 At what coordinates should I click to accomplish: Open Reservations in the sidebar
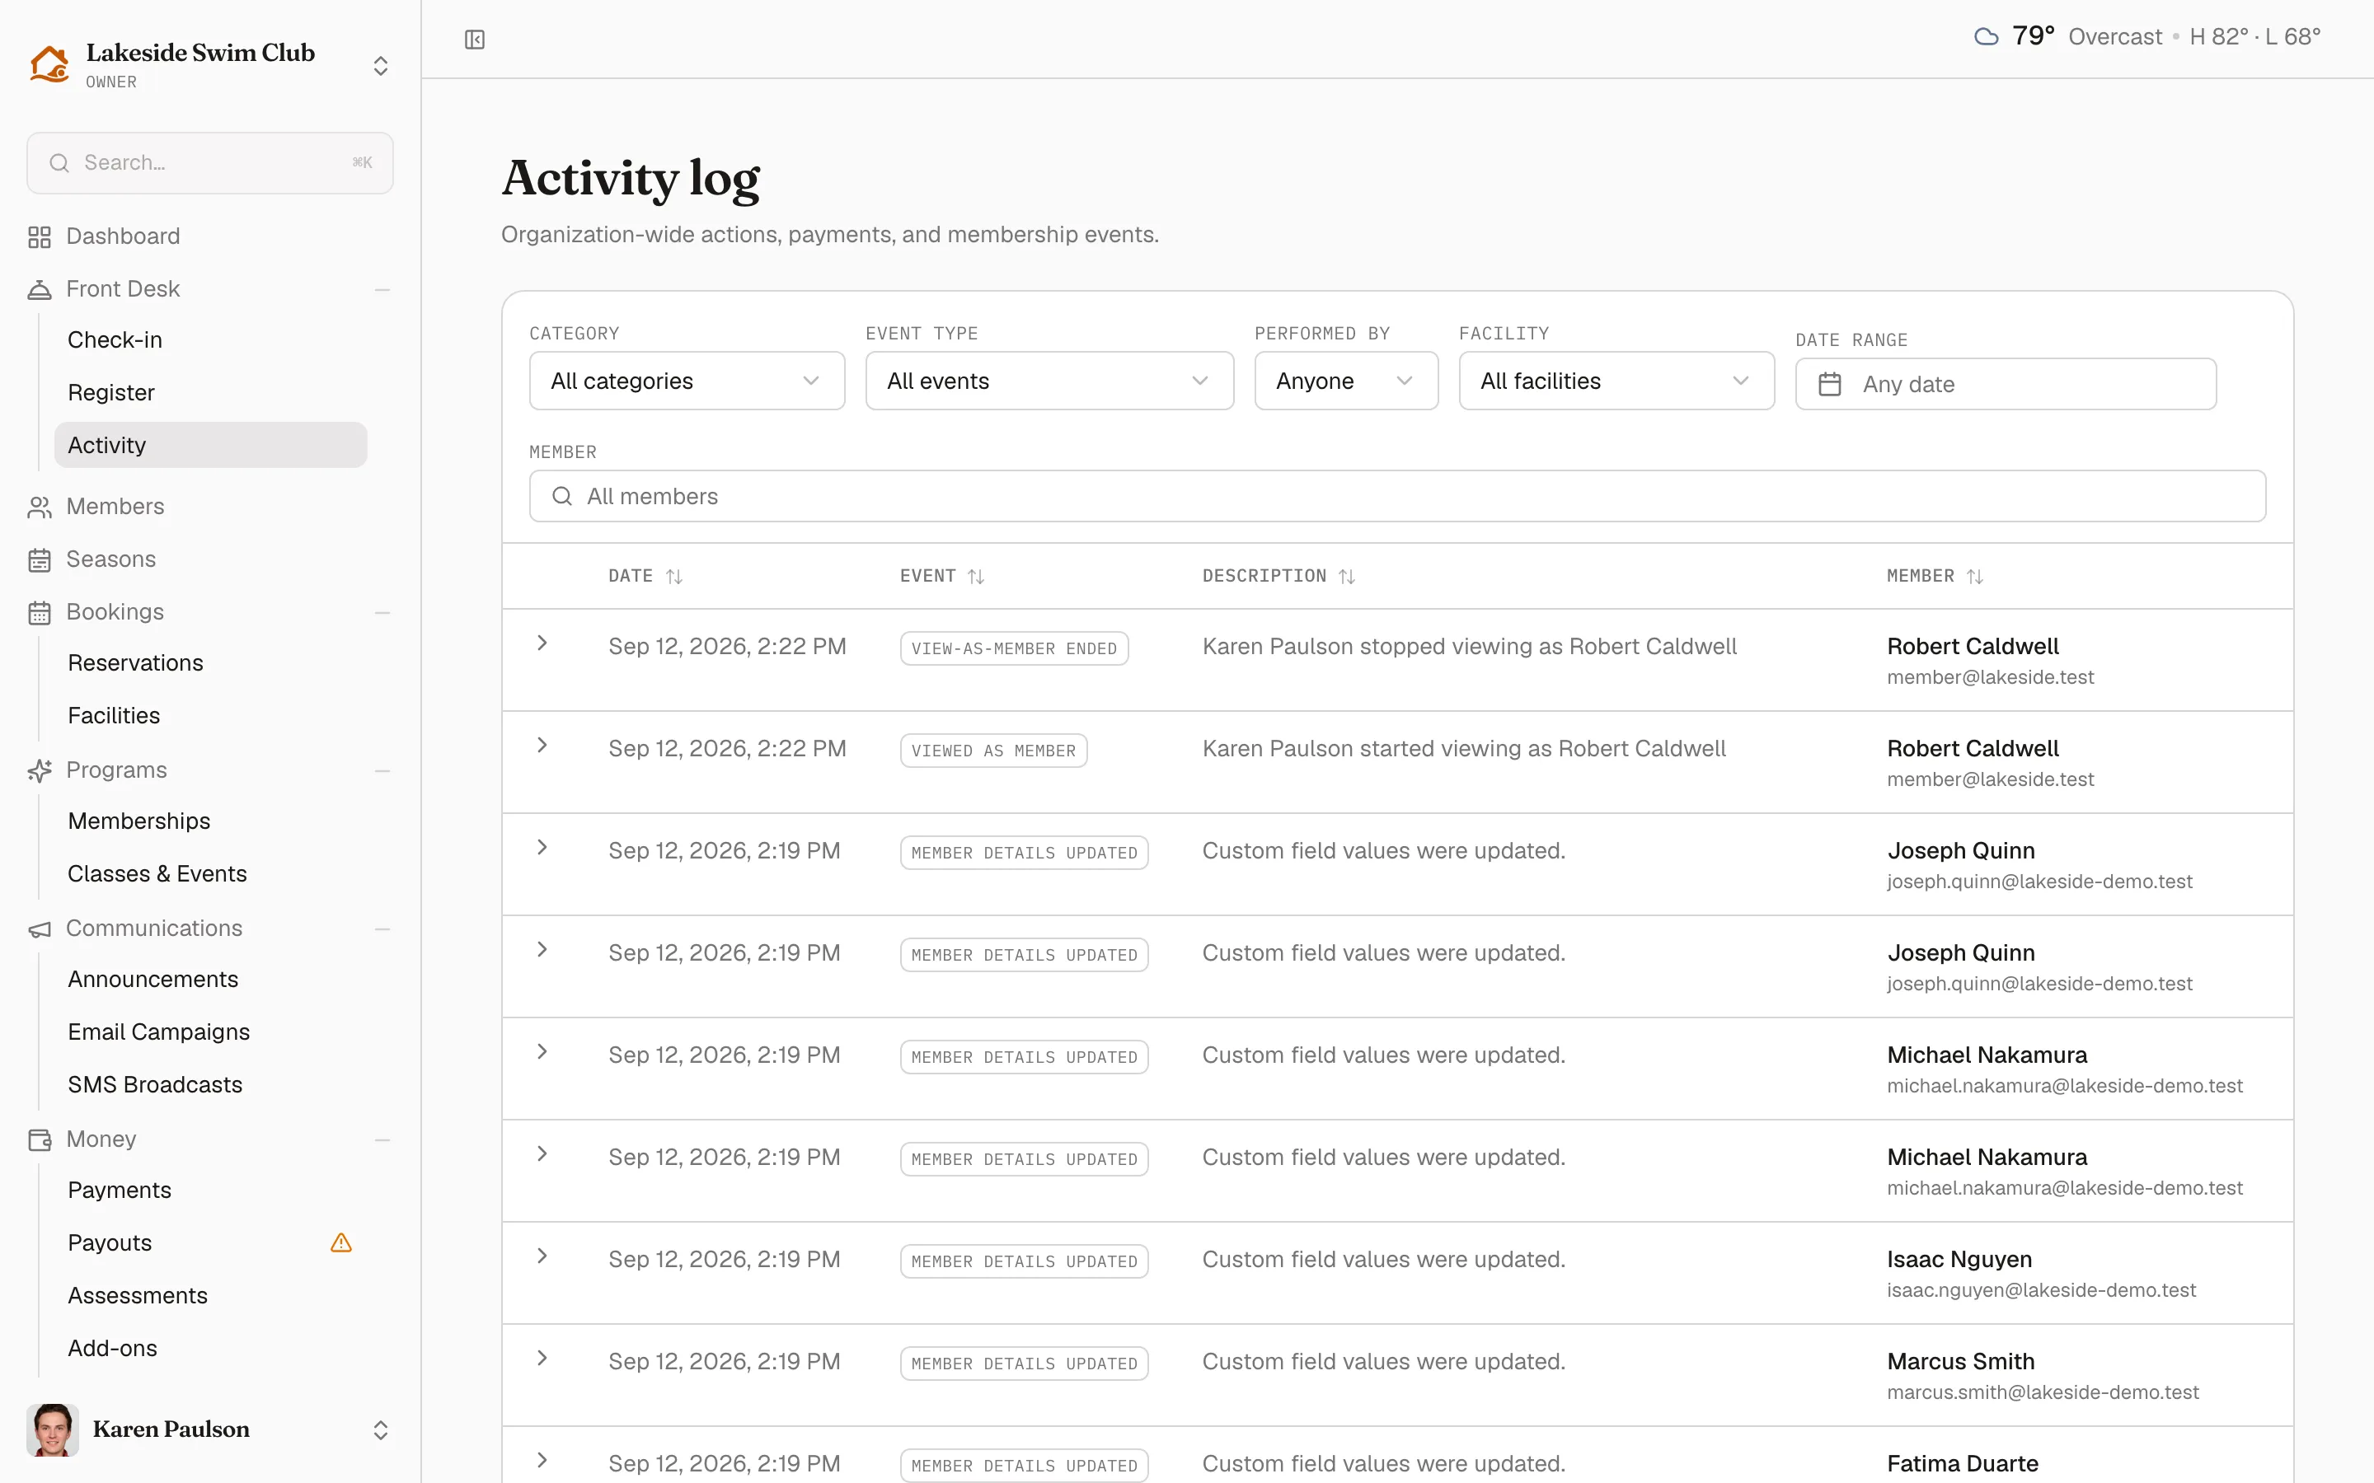click(x=135, y=663)
